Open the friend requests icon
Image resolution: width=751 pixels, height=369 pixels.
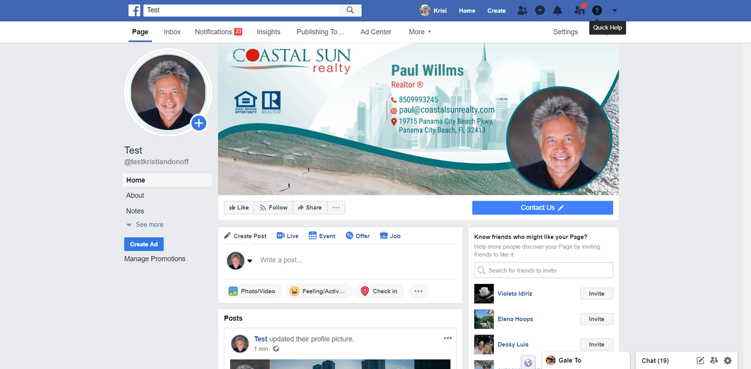(x=522, y=10)
